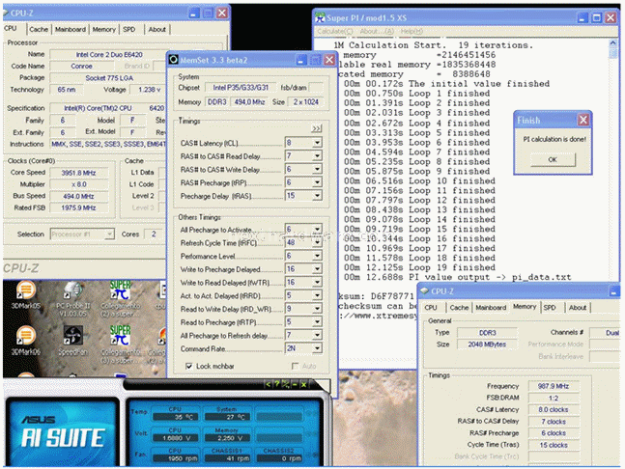Open Collegamento (3) a super shortcut
This screenshot has width=625, height=469.
tap(120, 344)
